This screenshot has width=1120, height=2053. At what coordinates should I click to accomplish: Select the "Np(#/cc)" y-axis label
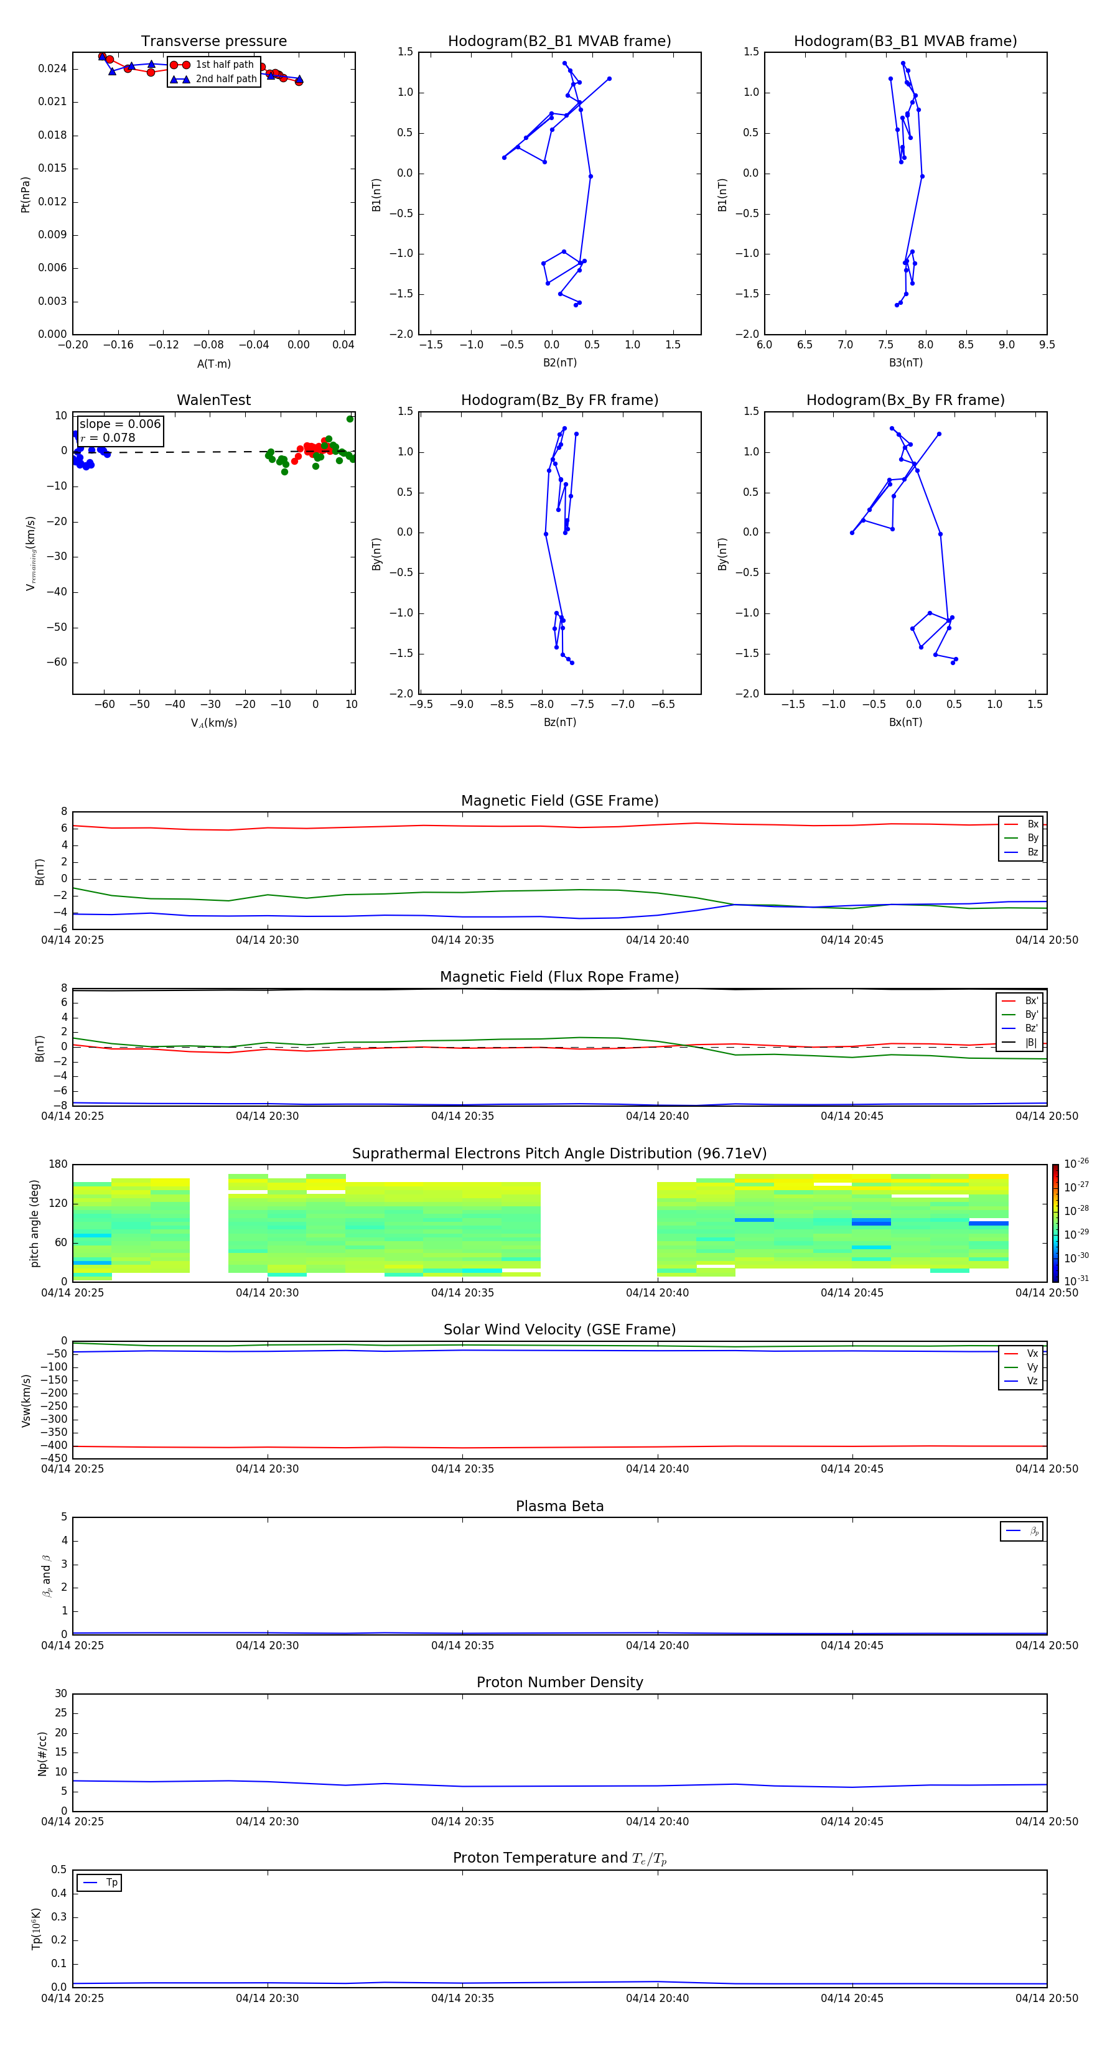click(42, 1753)
